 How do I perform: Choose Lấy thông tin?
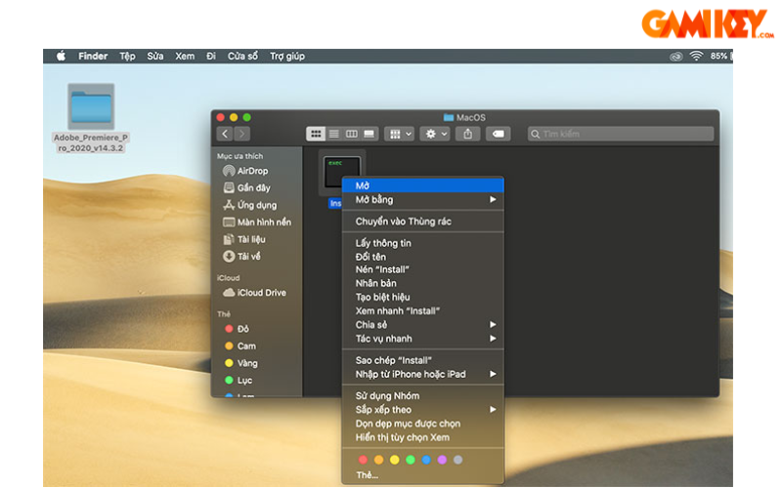point(423,243)
